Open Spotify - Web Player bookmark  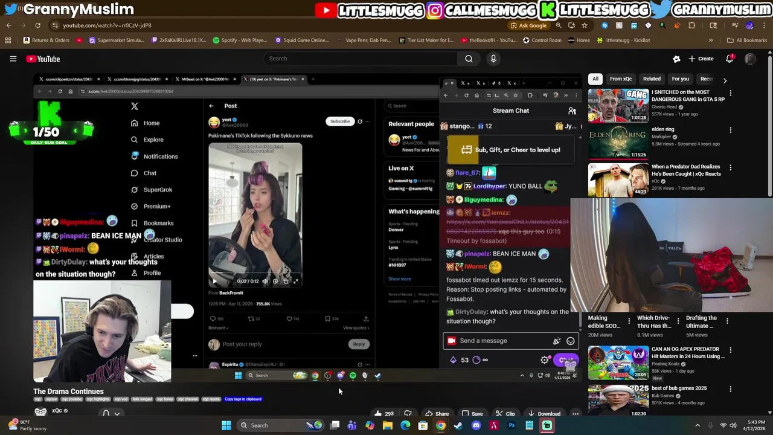click(240, 40)
